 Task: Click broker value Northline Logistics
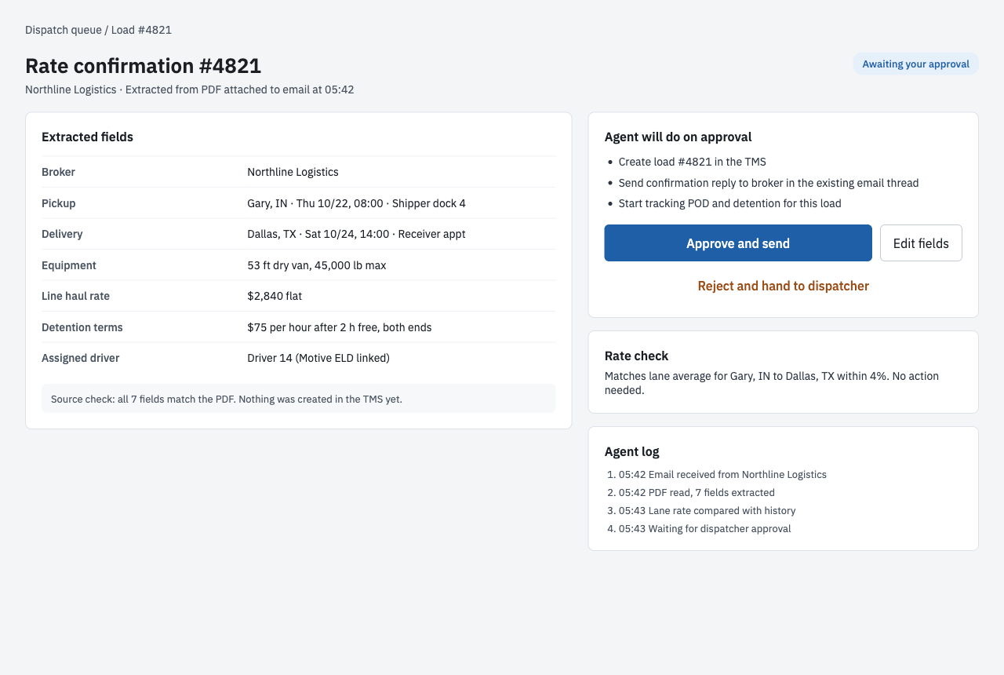[293, 172]
